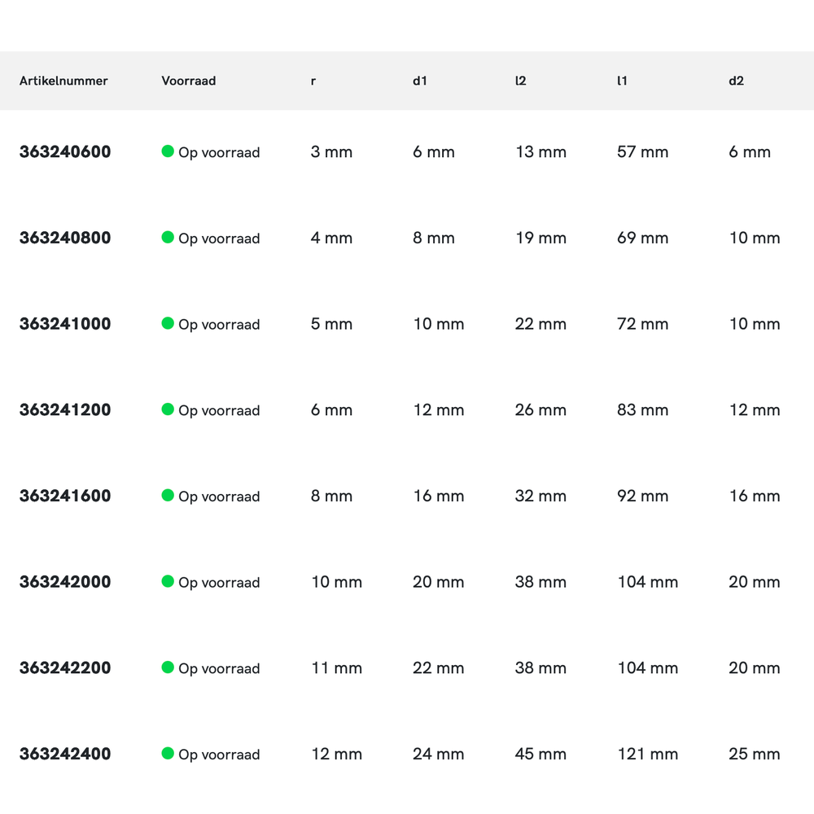Open product 363241200
Screen dimensions: 814x814
click(65, 410)
